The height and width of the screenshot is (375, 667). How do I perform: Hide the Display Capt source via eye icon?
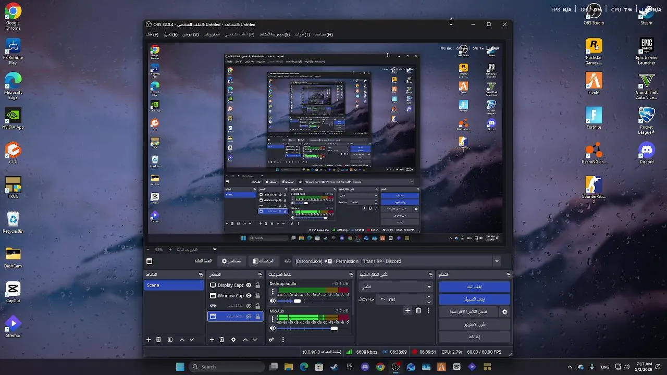click(x=249, y=285)
